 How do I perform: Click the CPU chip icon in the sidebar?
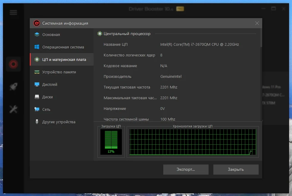click(37, 59)
